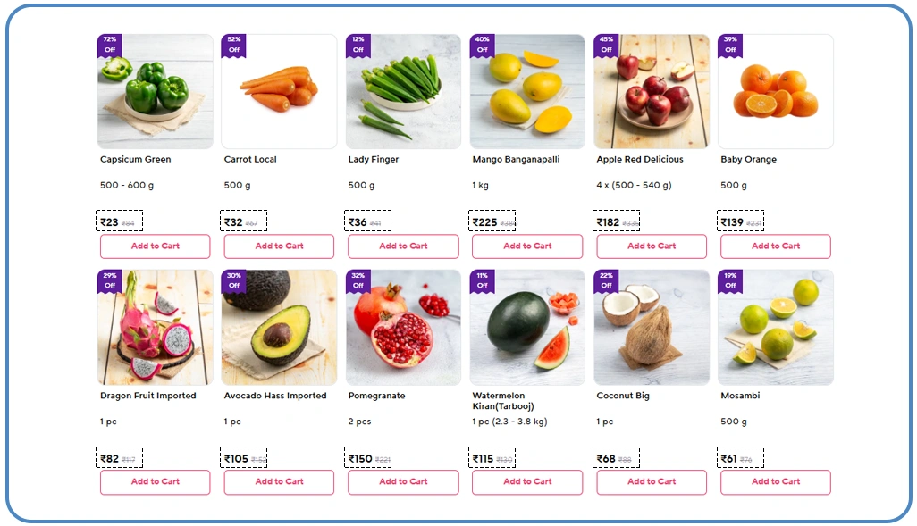Add Coconut Big to cart
The width and height of the screenshot is (917, 526).
tap(652, 482)
